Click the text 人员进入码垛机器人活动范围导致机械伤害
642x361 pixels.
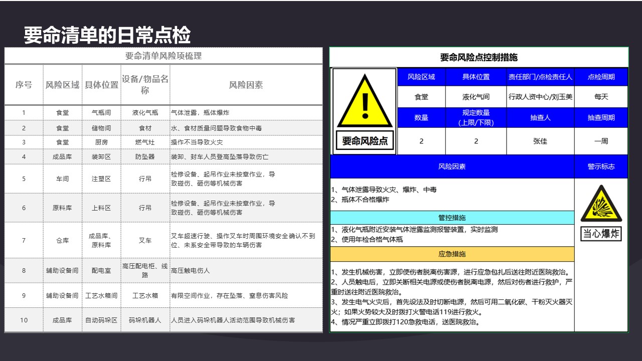pyautogui.click(x=233, y=320)
